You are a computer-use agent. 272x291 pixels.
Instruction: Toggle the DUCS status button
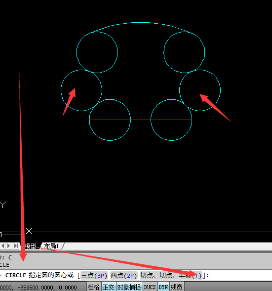click(150, 287)
